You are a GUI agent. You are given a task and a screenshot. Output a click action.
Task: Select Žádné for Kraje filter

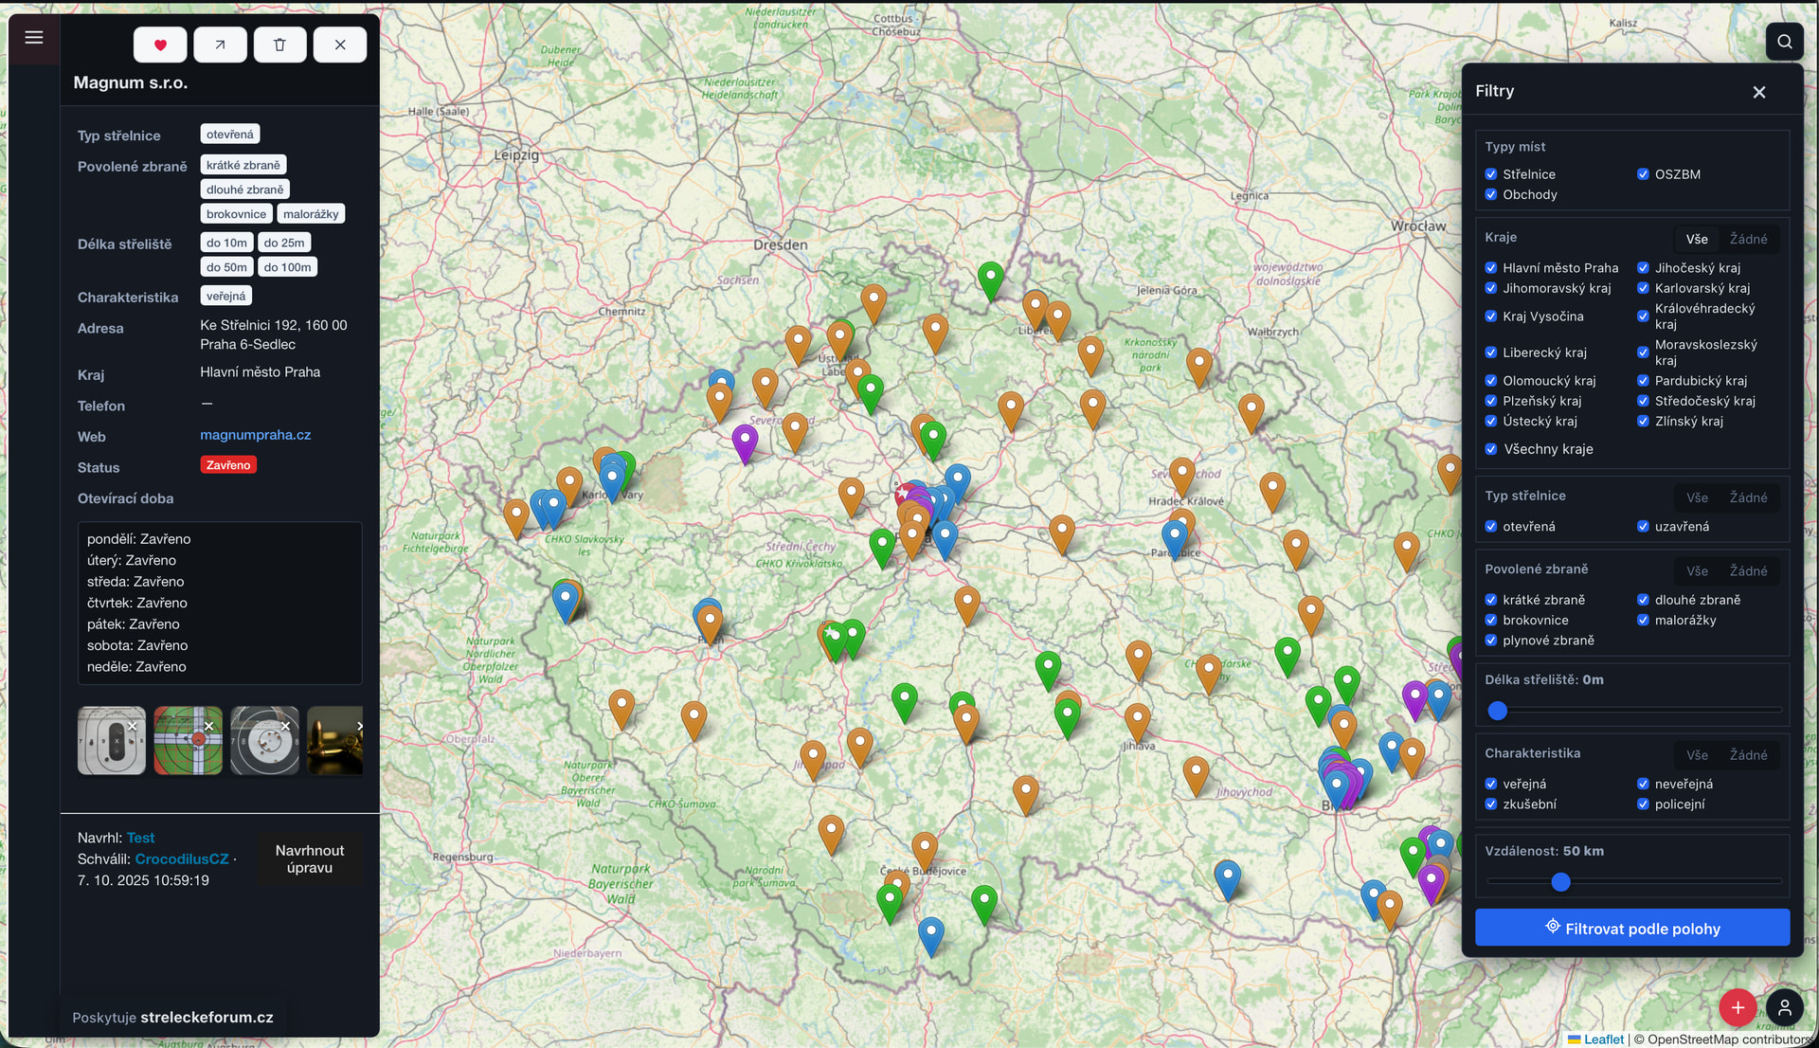pyautogui.click(x=1748, y=239)
